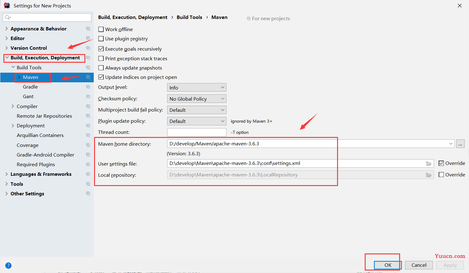Screen dimensions: 469x273
Task: Click copy icon beside Deployment row
Action: coord(88,125)
